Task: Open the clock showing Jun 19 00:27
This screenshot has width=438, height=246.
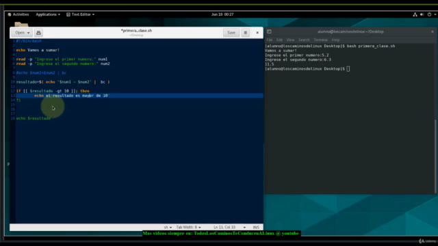Action: tap(222, 14)
